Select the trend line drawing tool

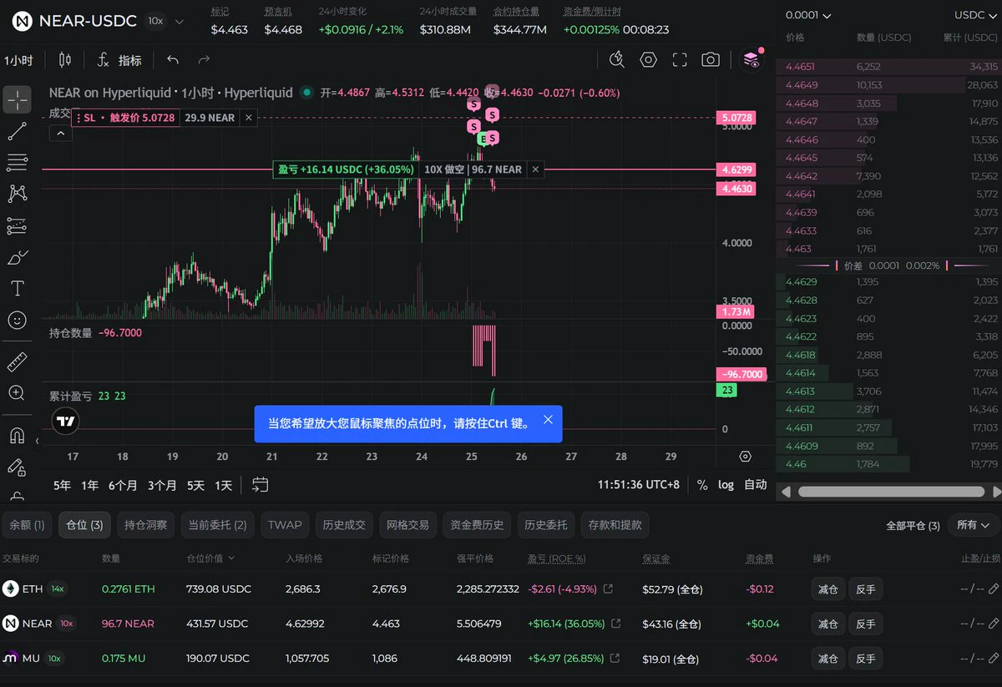pyautogui.click(x=17, y=131)
